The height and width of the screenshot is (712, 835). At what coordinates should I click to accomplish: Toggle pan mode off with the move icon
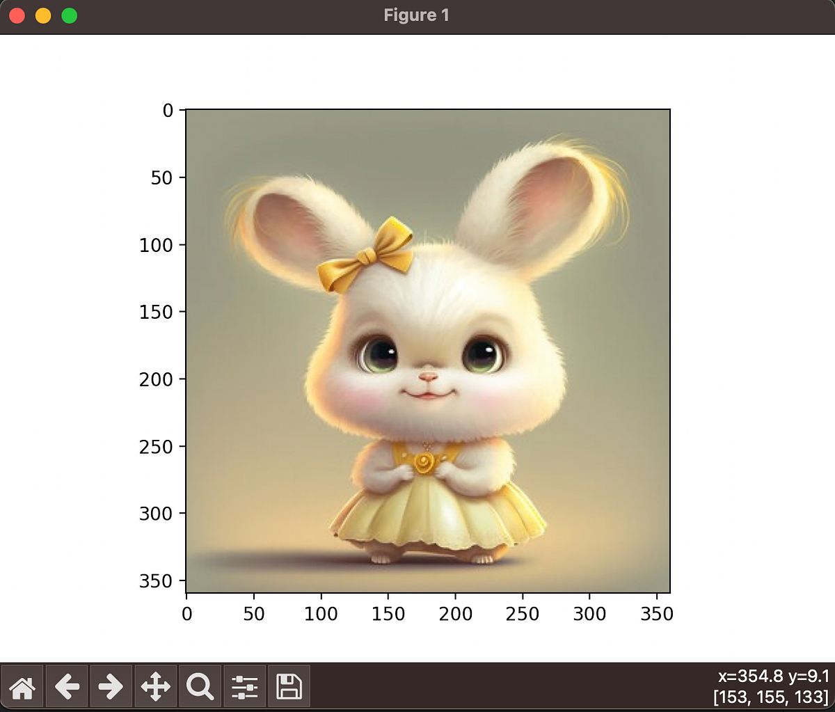pos(155,686)
